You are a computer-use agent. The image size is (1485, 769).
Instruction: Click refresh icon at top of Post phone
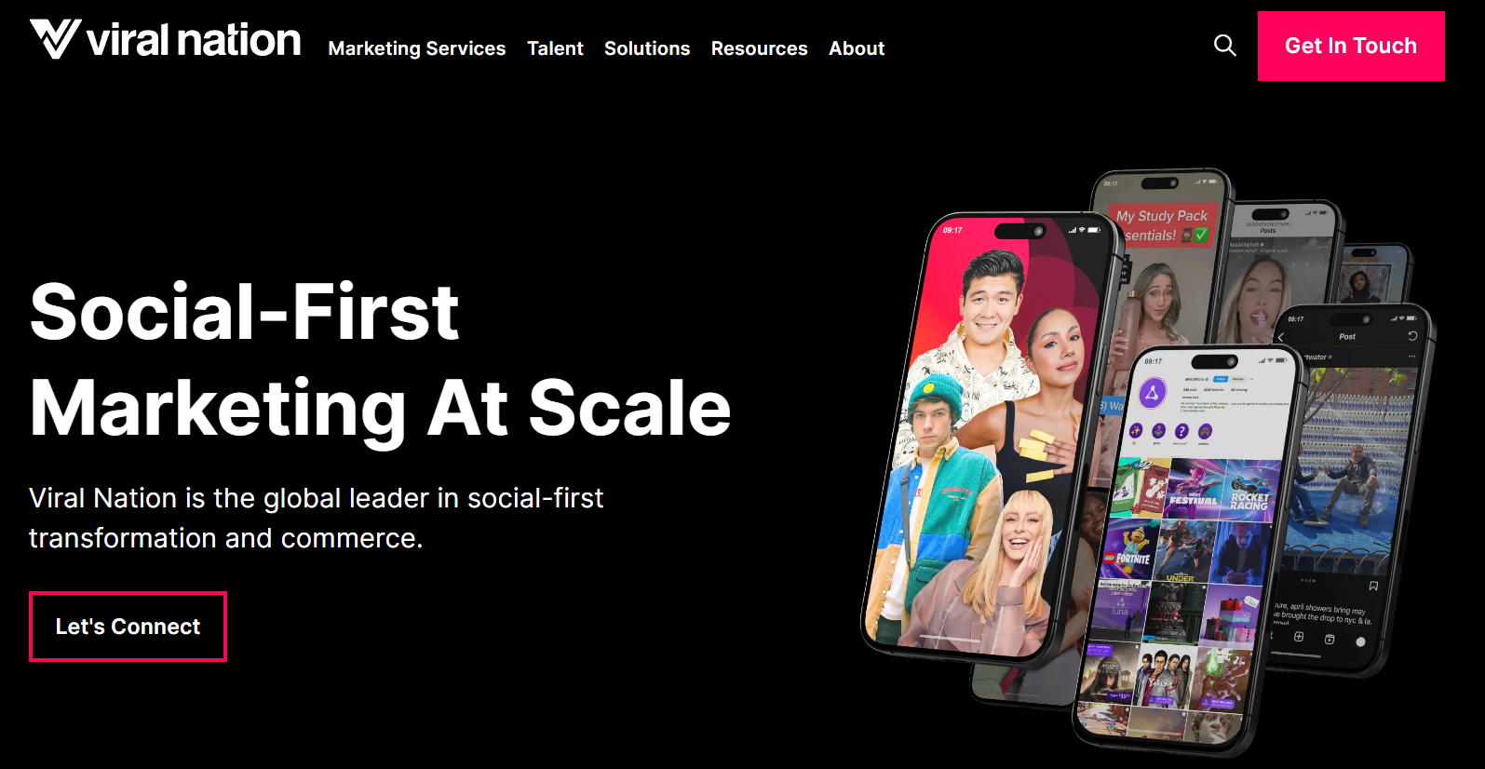pos(1412,336)
